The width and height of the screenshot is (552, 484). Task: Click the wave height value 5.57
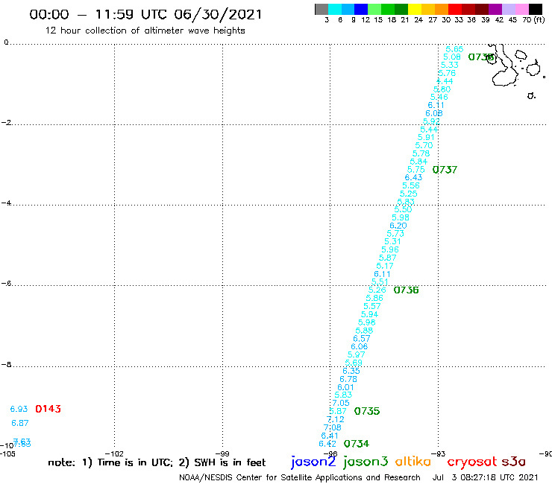372,306
